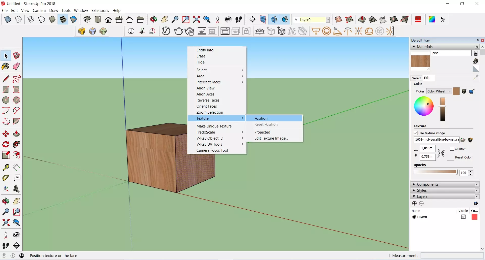Uncheck the Use texture image checkbox
The width and height of the screenshot is (485, 260).
[x=416, y=133]
